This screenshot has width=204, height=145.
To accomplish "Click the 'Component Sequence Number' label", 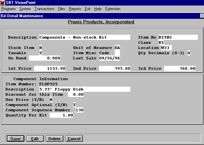I will 38,110.
